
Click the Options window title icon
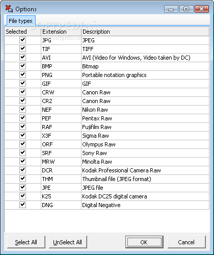coord(9,9)
